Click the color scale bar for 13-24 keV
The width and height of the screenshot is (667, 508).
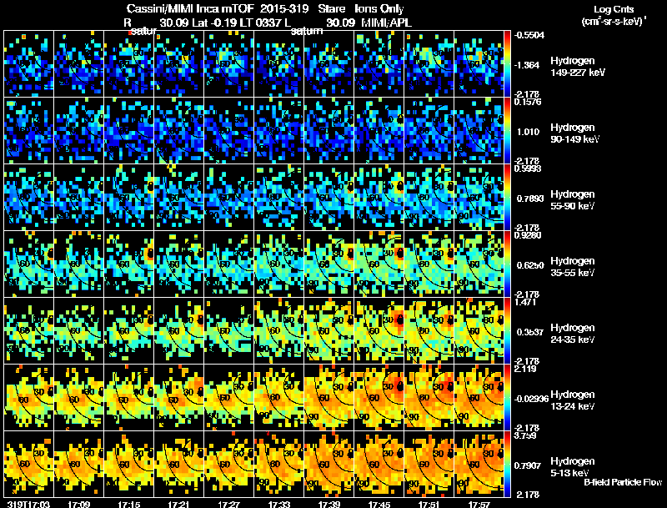click(x=507, y=398)
